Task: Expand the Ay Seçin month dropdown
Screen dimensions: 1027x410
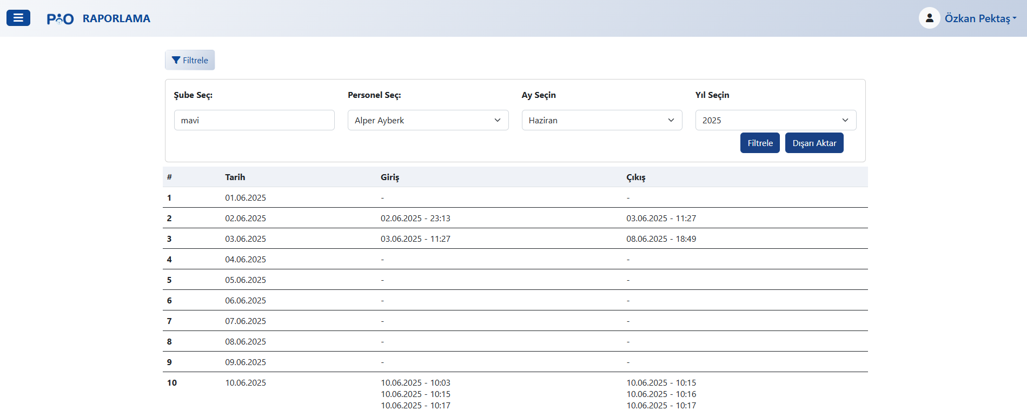Action: pyautogui.click(x=601, y=120)
